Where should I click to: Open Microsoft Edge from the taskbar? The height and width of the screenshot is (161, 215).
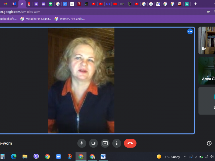(14, 156)
